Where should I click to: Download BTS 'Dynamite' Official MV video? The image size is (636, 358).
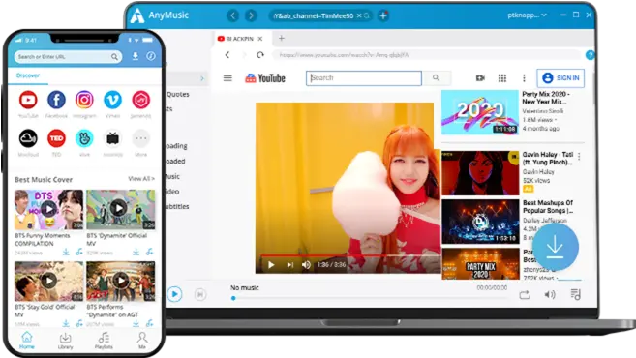(x=136, y=252)
